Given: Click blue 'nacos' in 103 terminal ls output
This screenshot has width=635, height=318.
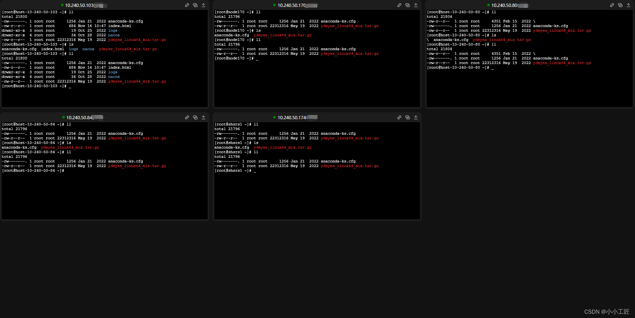Looking at the screenshot, I should [88, 49].
